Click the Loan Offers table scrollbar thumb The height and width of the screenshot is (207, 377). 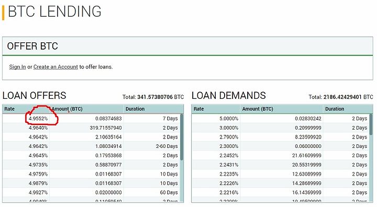[182, 137]
